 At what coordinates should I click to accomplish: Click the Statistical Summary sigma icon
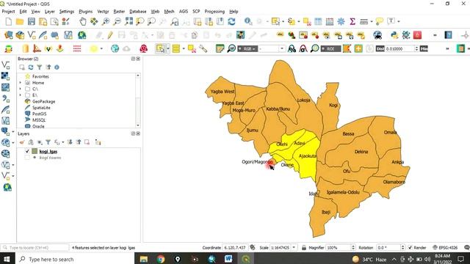click(x=352, y=21)
